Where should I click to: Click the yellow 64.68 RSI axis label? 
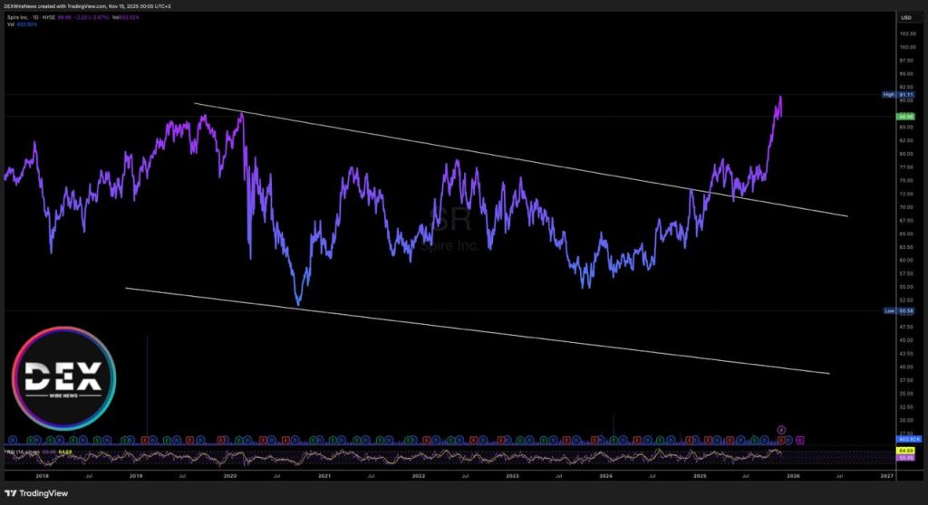pos(906,451)
